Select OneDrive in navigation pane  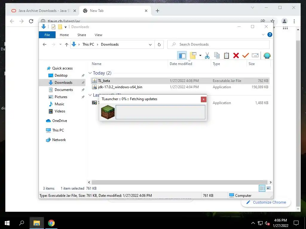[x=59, y=121]
